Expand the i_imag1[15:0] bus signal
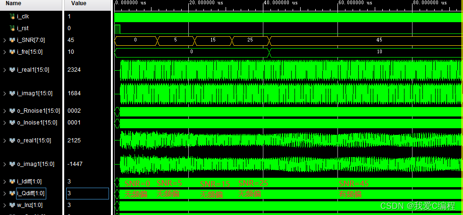The height and width of the screenshot is (215, 463). 5,93
